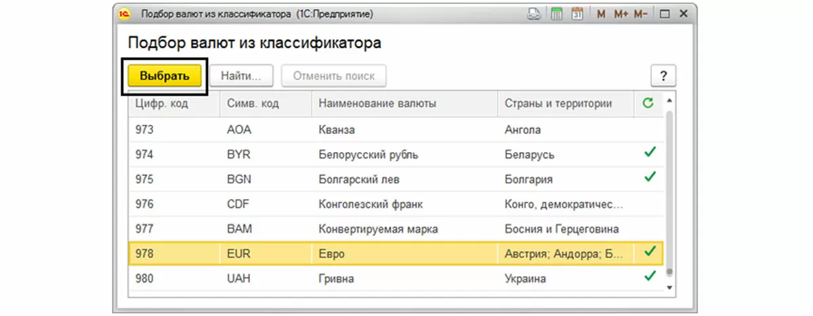Click the scrollbar up arrow
This screenshot has width=813, height=316.
[x=670, y=101]
